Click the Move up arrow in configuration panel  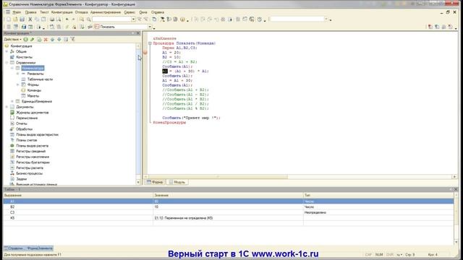[x=52, y=39]
